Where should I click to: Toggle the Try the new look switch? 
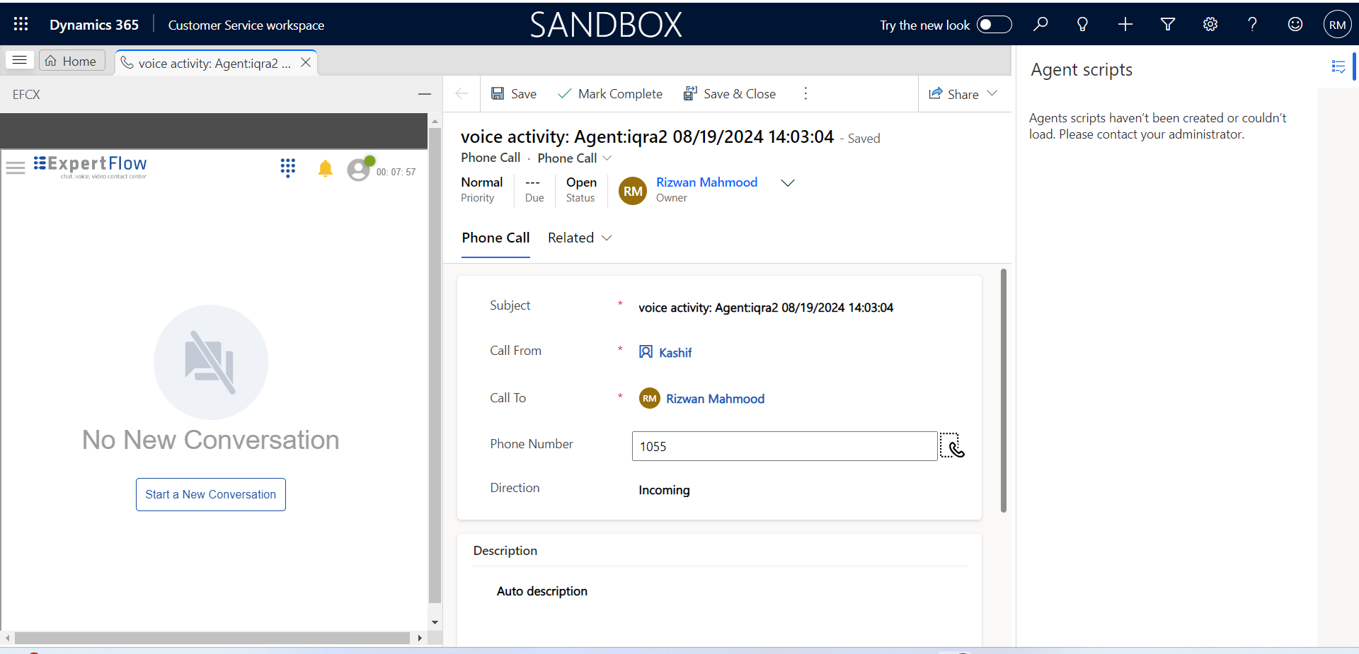994,25
